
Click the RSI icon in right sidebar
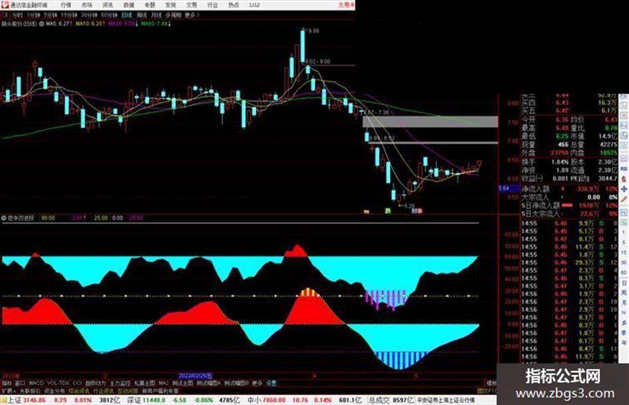[624, 169]
